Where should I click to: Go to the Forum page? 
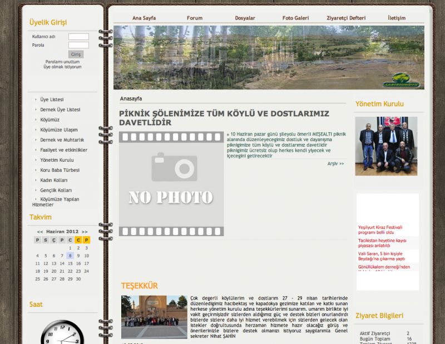(x=195, y=18)
